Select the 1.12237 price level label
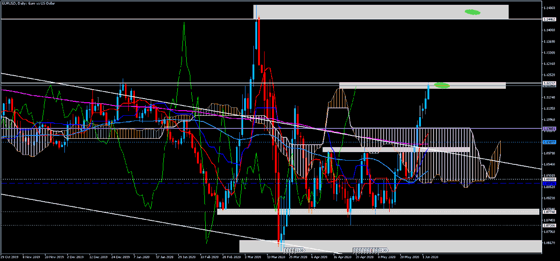The width and height of the screenshot is (560, 261). [549, 84]
